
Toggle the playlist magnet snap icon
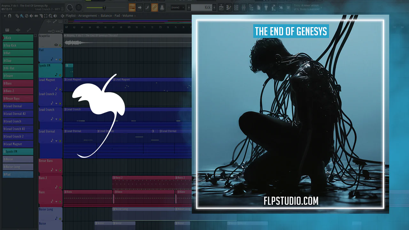tap(10, 16)
